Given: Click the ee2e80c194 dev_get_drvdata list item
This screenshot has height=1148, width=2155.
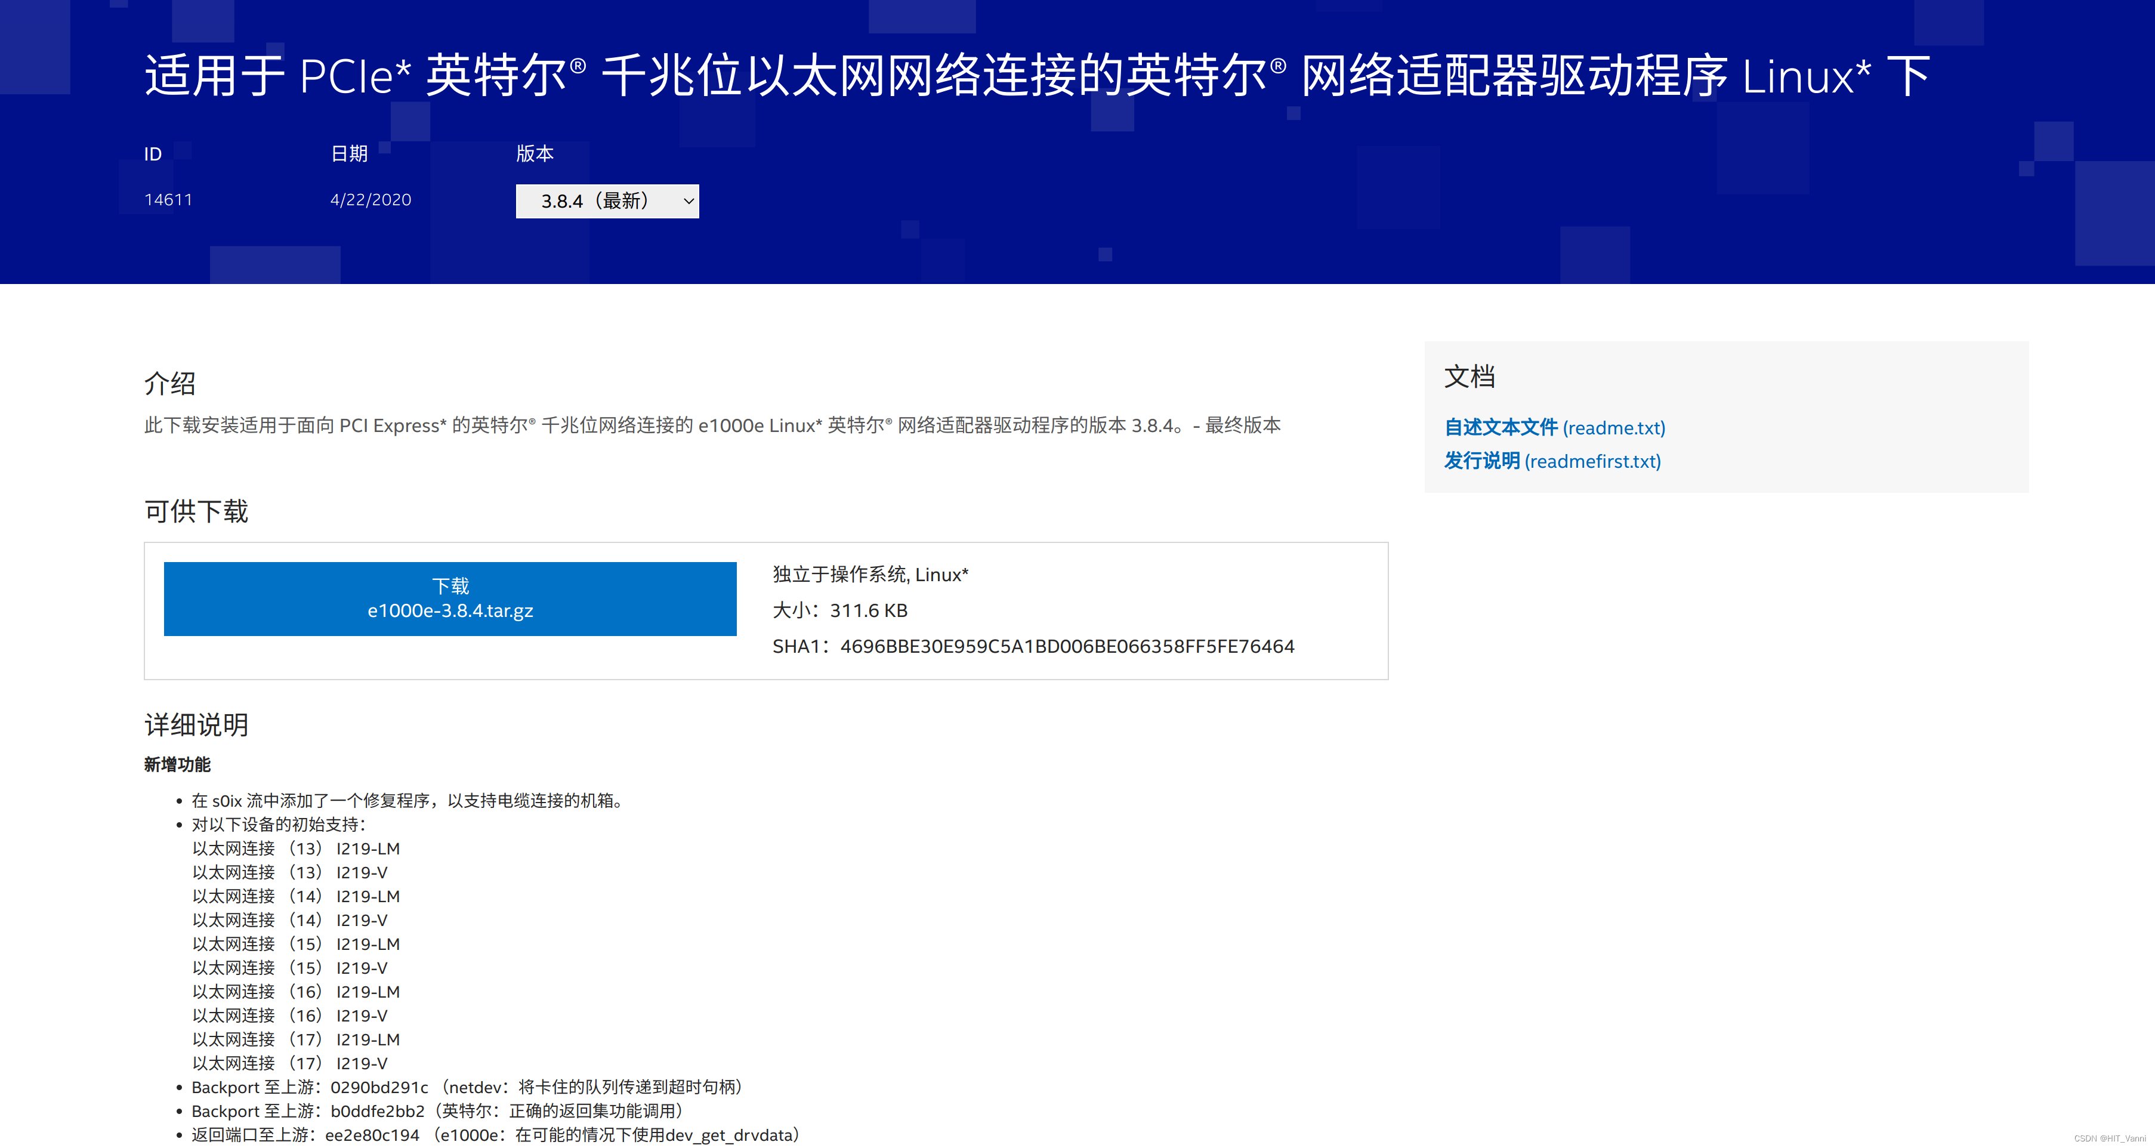Looking at the screenshot, I should 495,1135.
